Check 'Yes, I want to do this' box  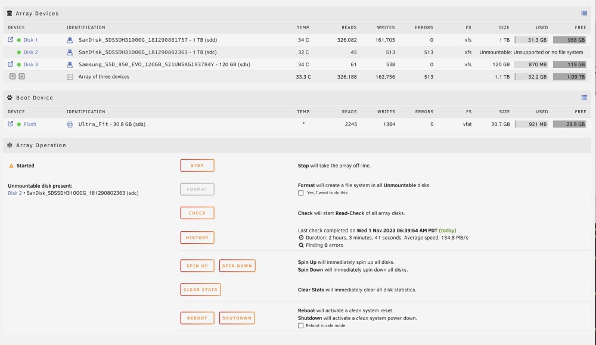pyautogui.click(x=300, y=193)
